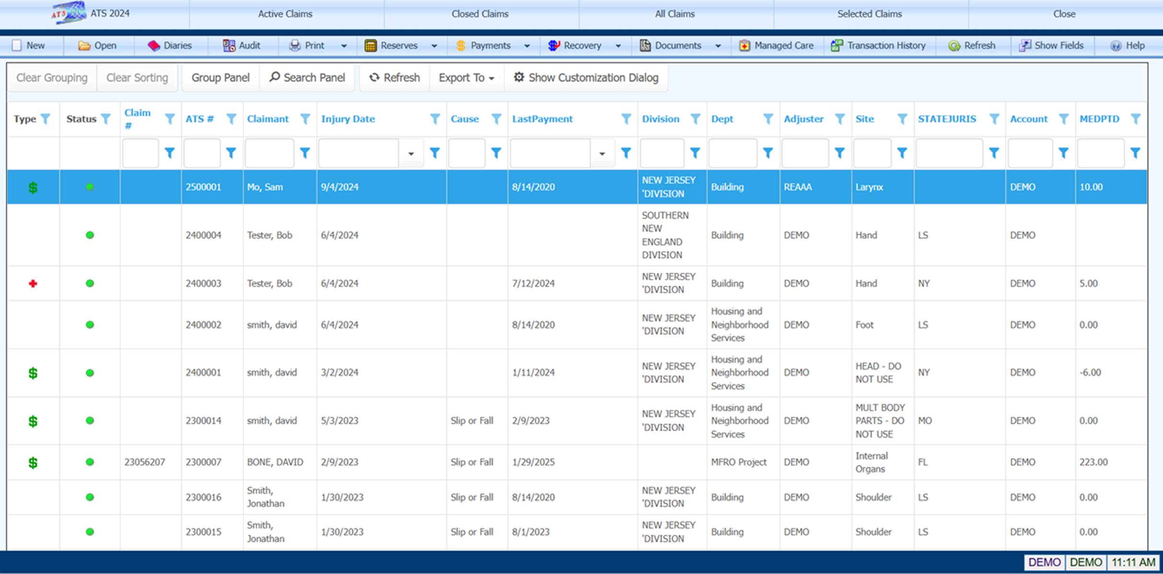Switch to Closed Claims tab
This screenshot has height=574, width=1163.
[480, 14]
